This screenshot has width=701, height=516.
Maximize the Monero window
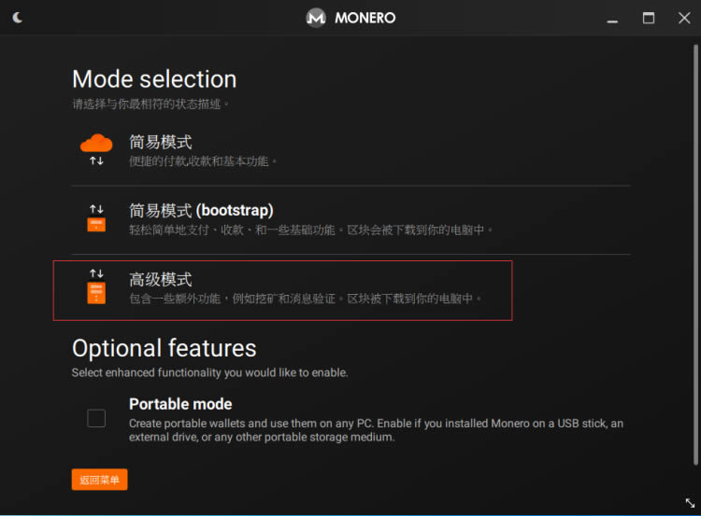pos(649,18)
